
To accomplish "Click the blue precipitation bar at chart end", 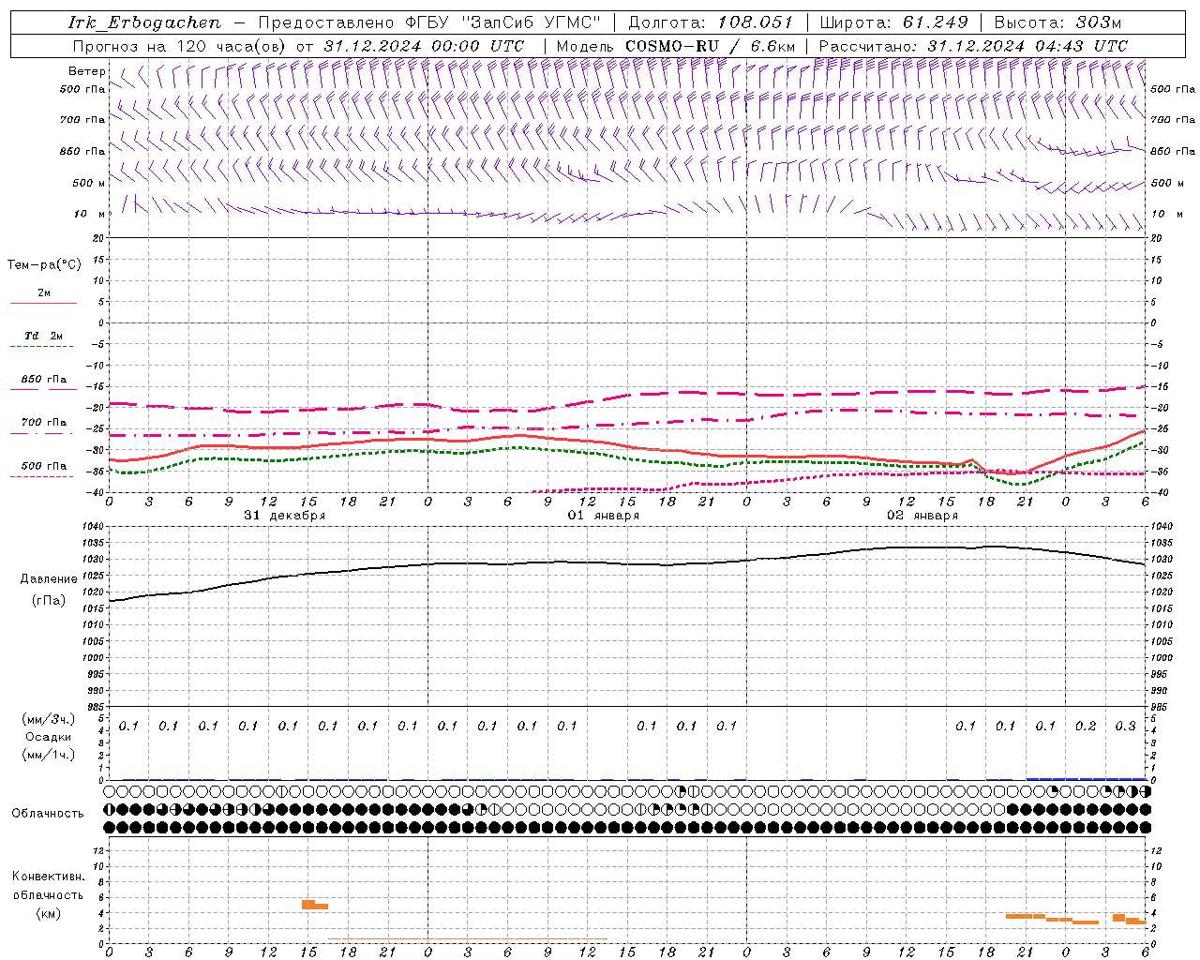I will point(1086,778).
